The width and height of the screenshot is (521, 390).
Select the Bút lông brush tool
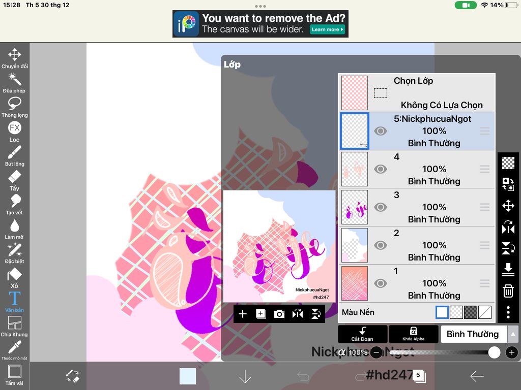pos(15,156)
